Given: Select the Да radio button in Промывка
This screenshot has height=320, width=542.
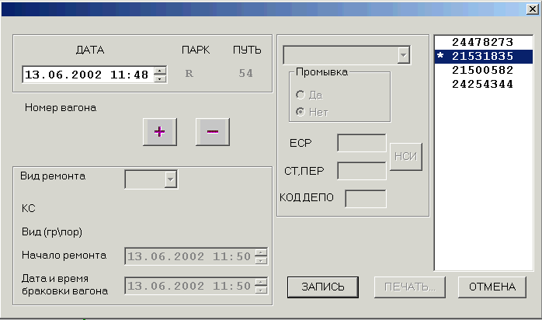Looking at the screenshot, I should [x=301, y=95].
